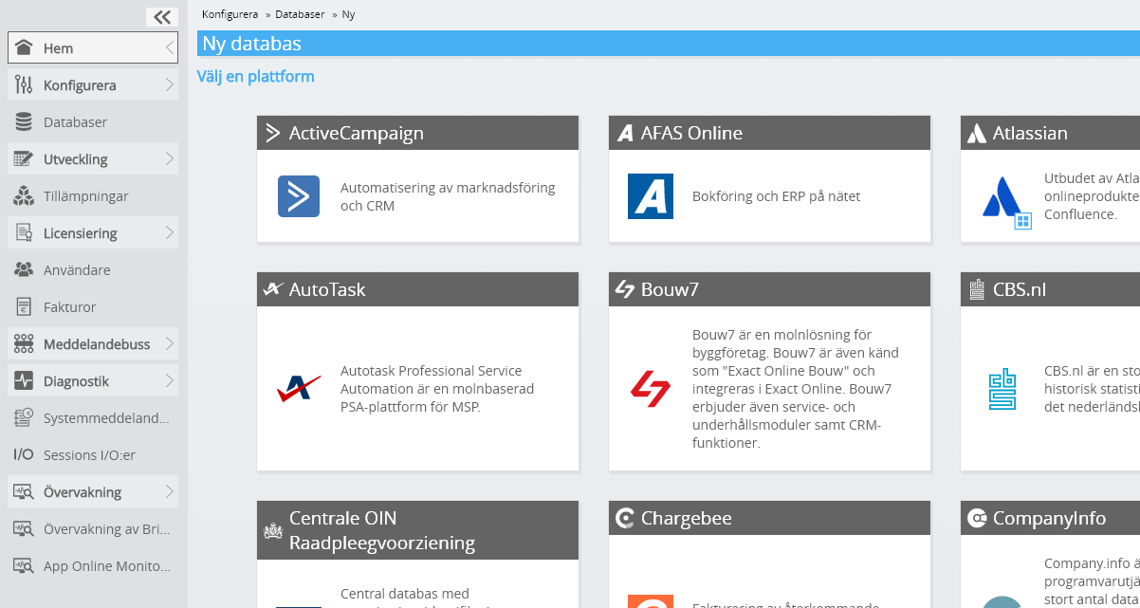Select the ActiveCampaign platform header
1140x608 pixels.
click(417, 133)
